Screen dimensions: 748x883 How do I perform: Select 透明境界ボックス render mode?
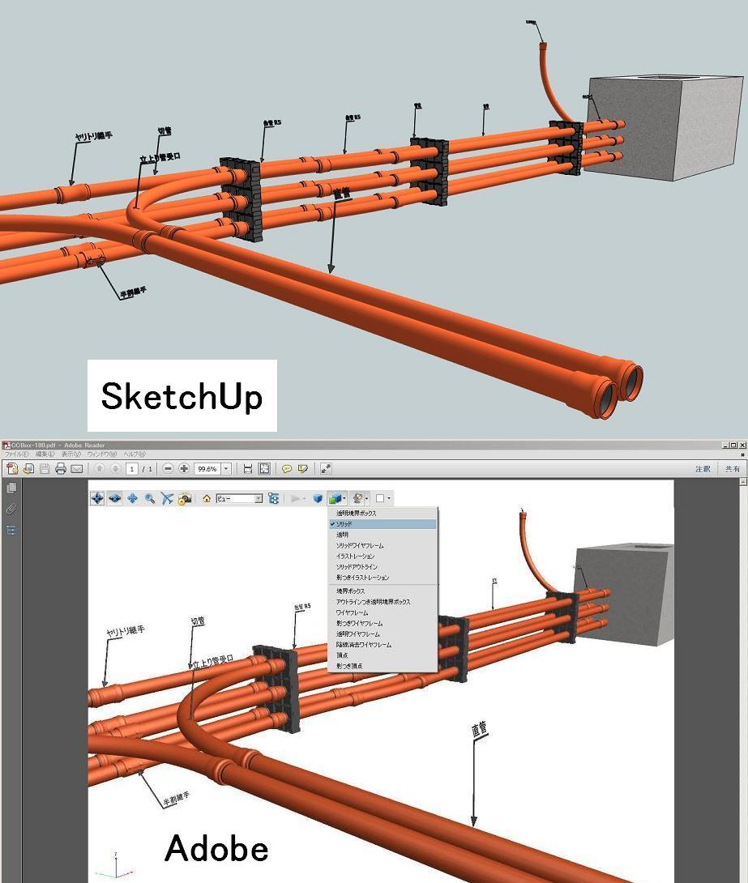(382, 514)
